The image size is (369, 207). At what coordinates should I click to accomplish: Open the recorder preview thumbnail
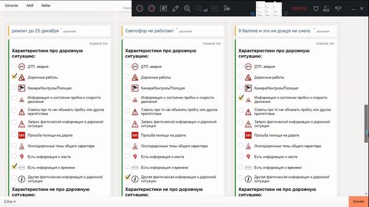pyautogui.click(x=269, y=9)
